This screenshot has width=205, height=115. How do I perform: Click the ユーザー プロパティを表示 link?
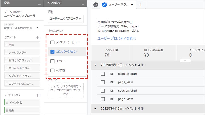(x=116, y=38)
